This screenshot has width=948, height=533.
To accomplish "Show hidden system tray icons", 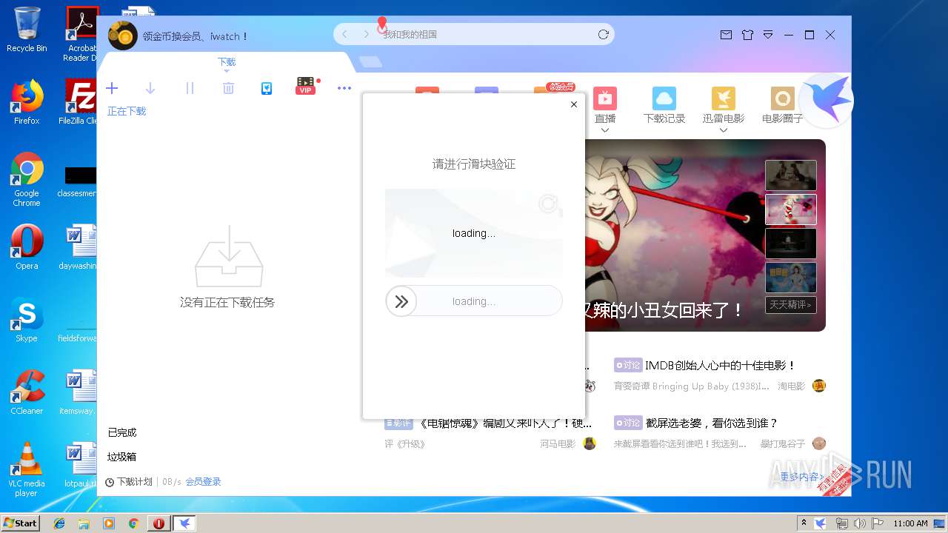I will (x=804, y=523).
